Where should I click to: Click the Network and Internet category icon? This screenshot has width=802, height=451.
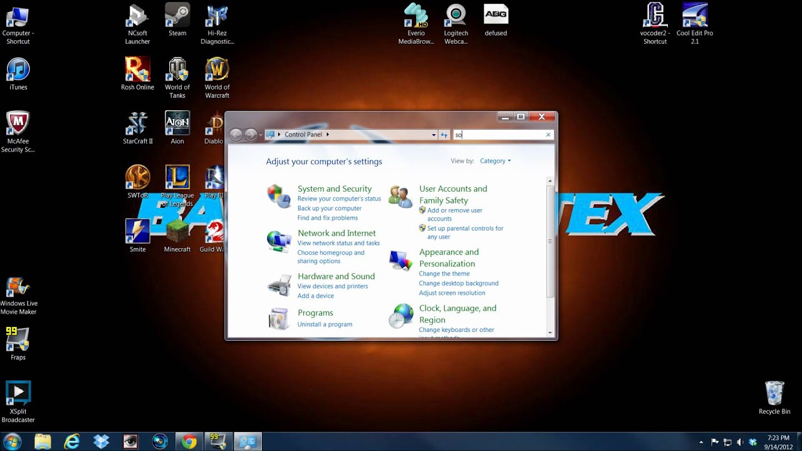point(279,241)
